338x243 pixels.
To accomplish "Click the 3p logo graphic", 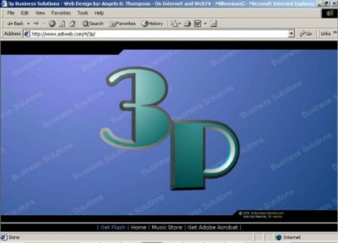I will coord(170,129).
